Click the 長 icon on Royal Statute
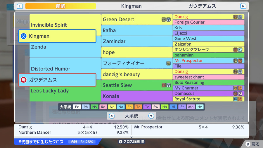 click(235, 99)
